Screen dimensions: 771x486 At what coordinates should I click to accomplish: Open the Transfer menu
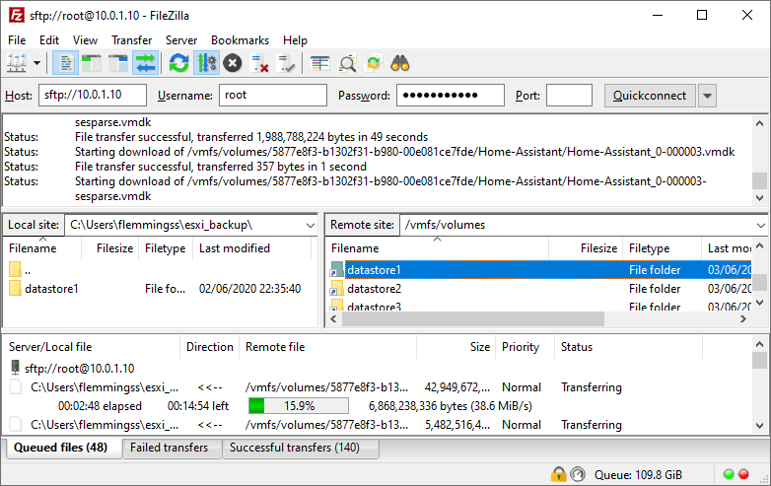131,40
